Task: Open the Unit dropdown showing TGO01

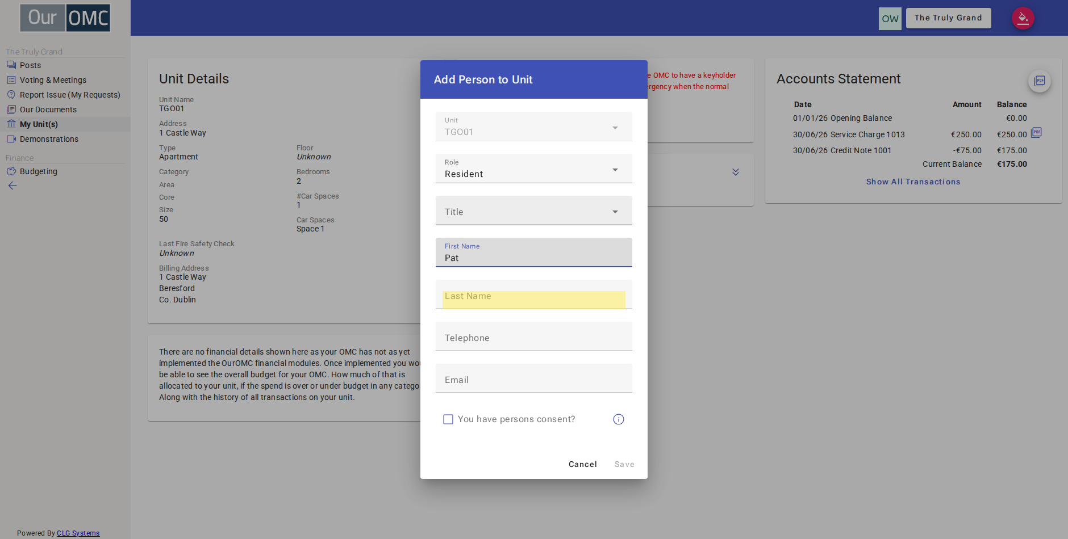Action: click(534, 127)
